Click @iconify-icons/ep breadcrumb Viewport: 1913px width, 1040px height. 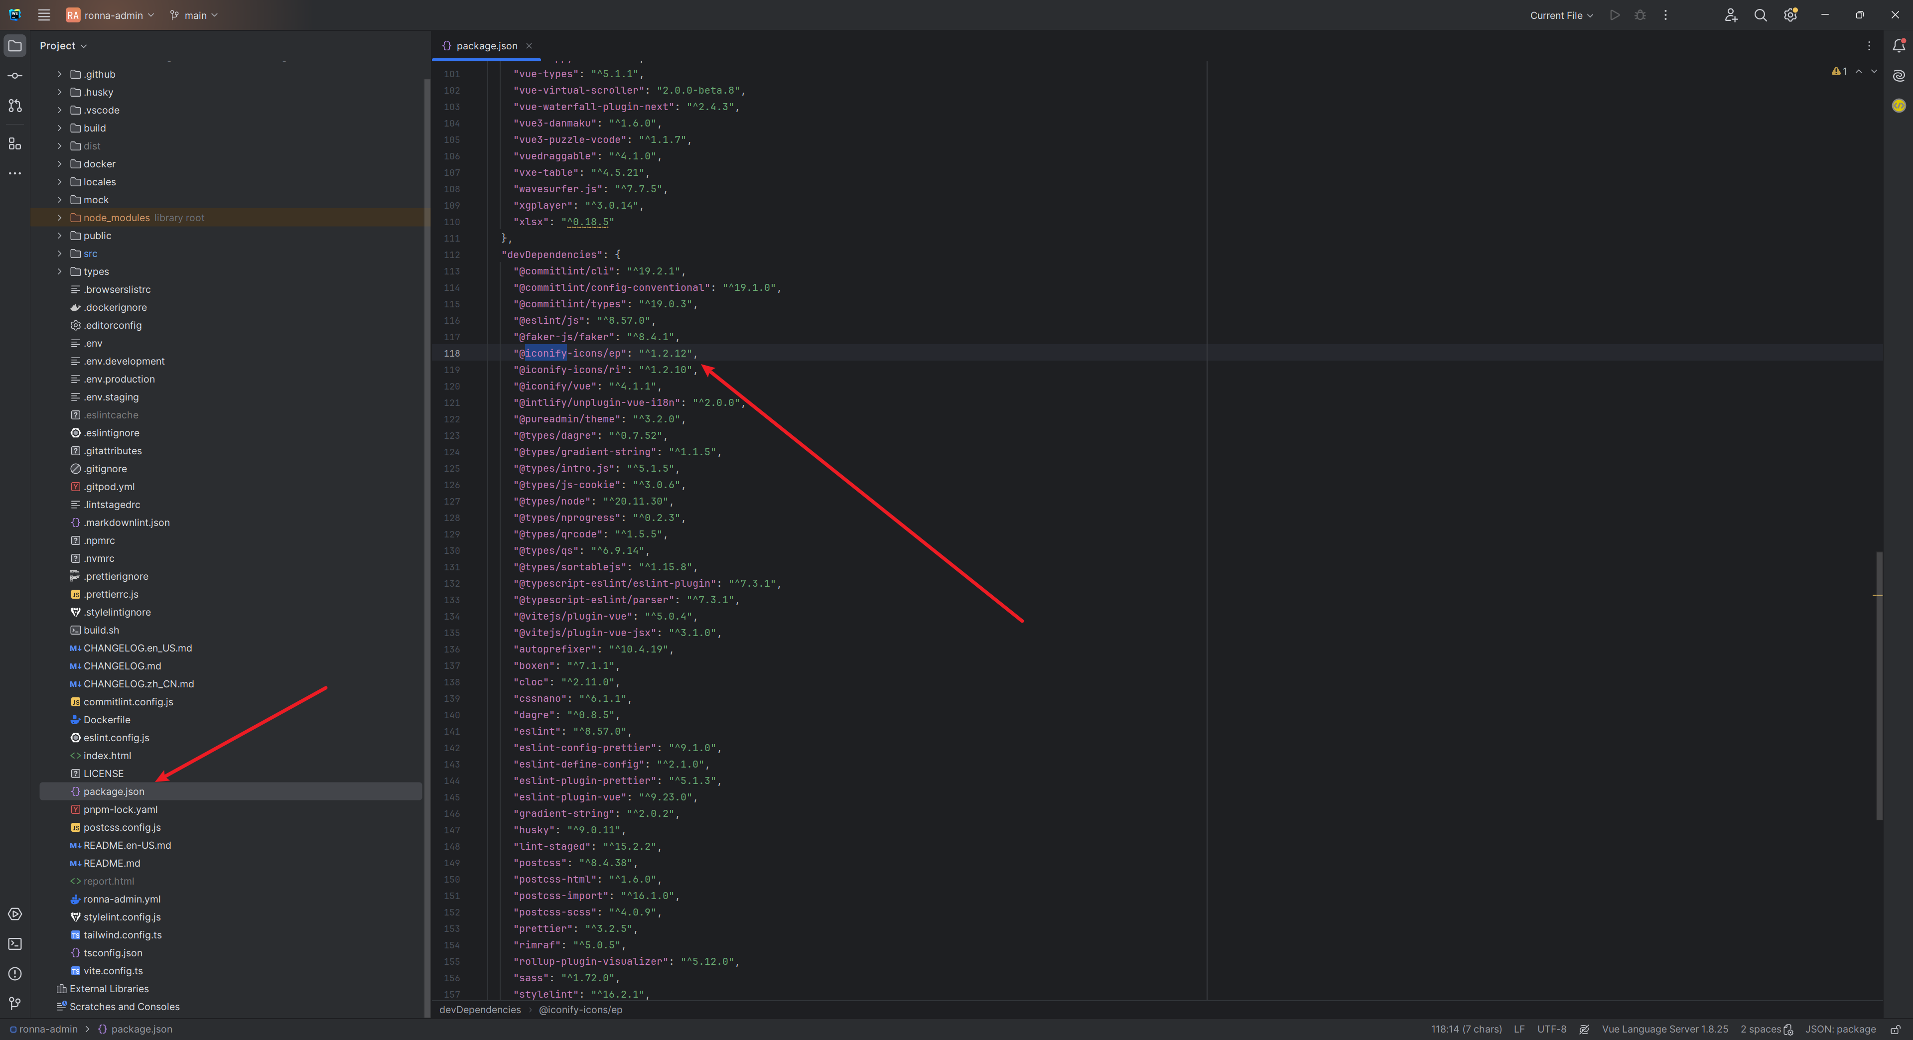tap(580, 1010)
